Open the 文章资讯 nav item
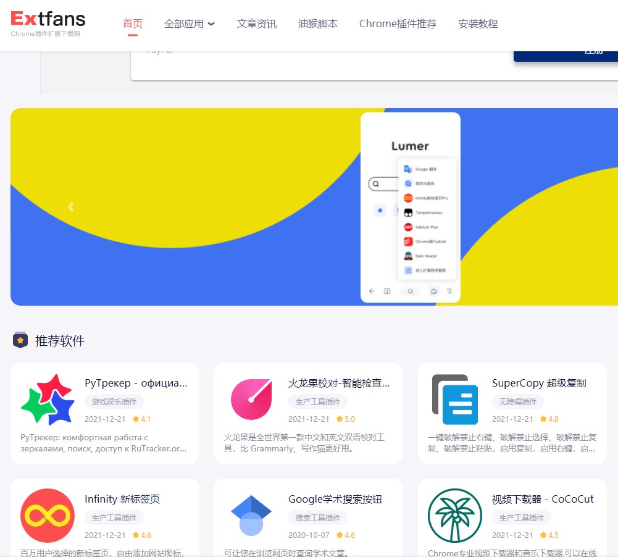 (x=257, y=23)
